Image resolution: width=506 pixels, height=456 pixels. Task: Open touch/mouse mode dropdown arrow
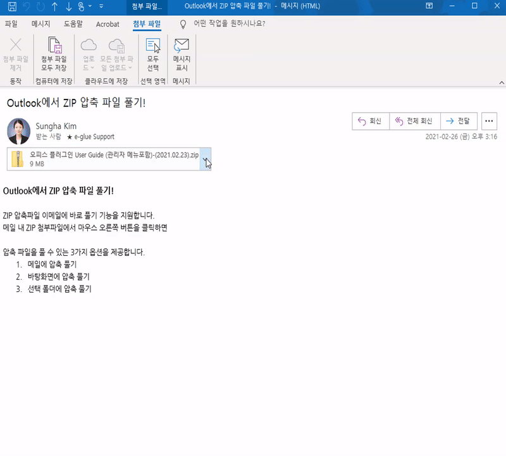(x=90, y=6)
